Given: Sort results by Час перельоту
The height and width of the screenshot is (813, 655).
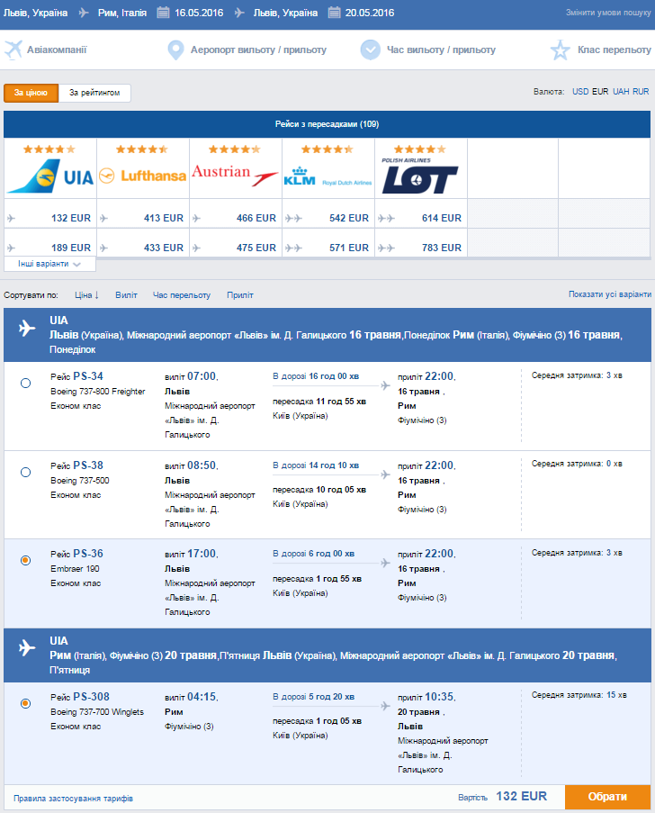Looking at the screenshot, I should pyautogui.click(x=182, y=295).
